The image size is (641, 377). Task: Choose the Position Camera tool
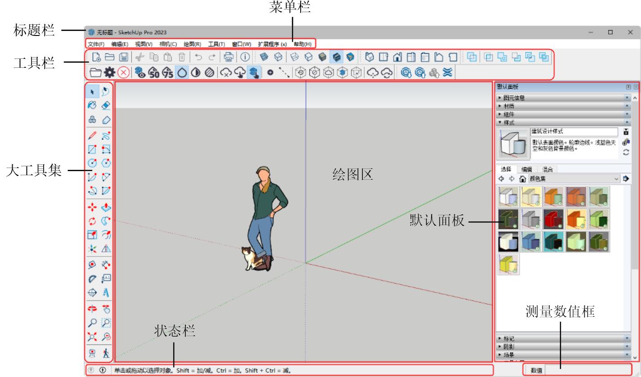pyautogui.click(x=92, y=353)
